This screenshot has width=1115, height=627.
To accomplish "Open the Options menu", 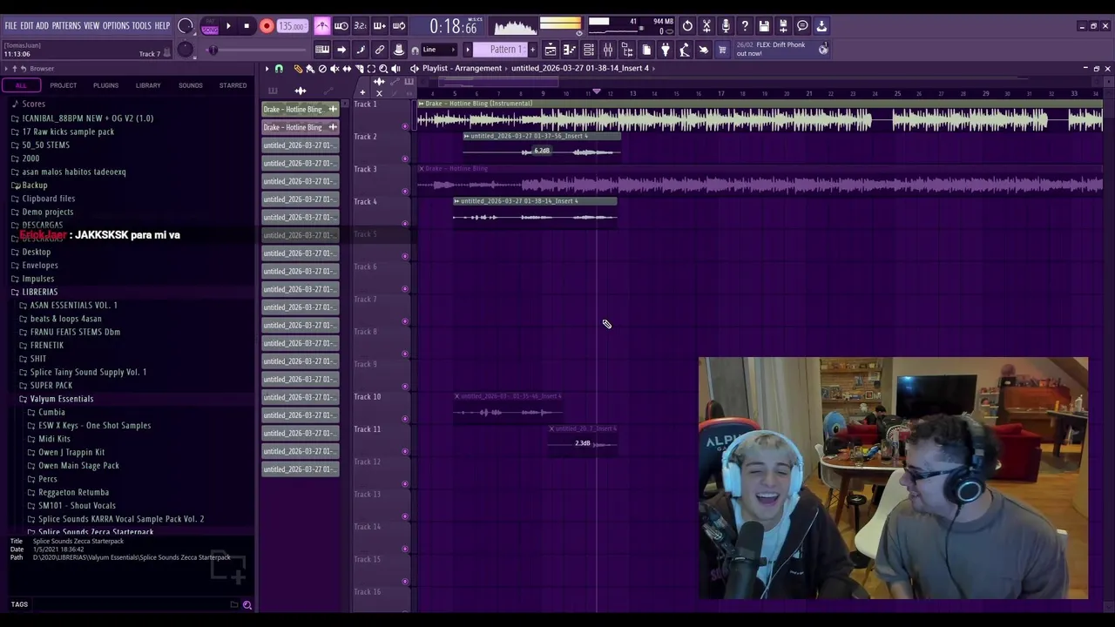I will click(116, 26).
